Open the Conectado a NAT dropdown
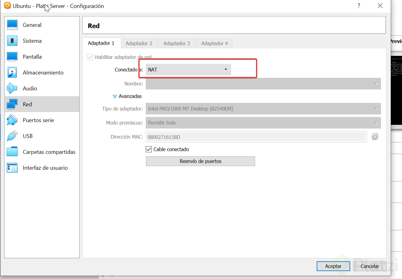This screenshot has width=402, height=279. click(x=188, y=70)
